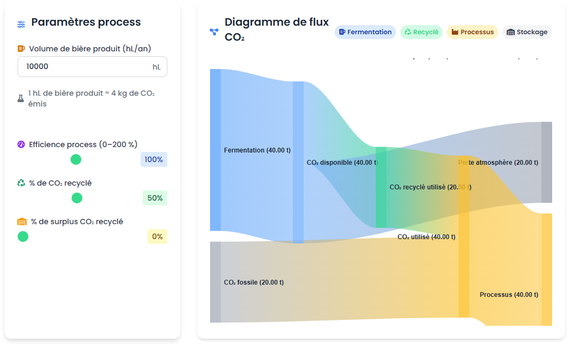Viewport: 581px width, 344px height.
Task: Click the warehouse icon beside surplus CO₂
Action: point(22,221)
